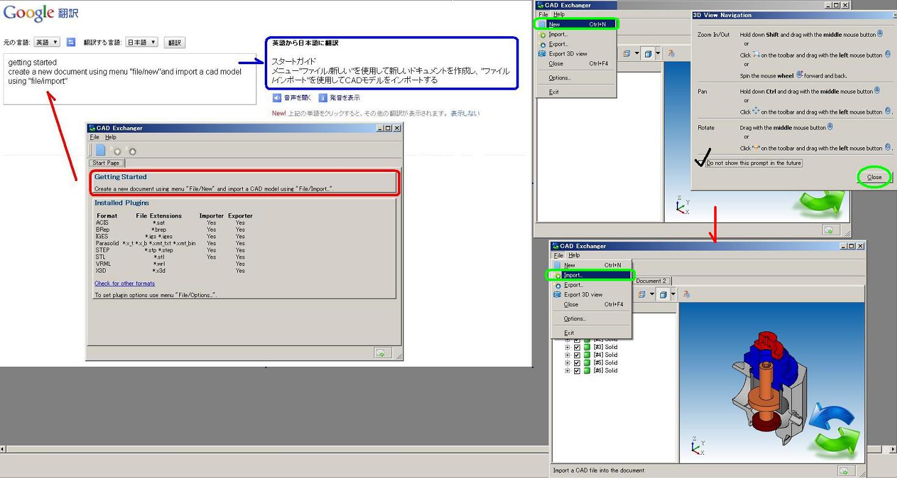
Task: Click 'Import a CAD file into the document' status text
Action: point(599,471)
